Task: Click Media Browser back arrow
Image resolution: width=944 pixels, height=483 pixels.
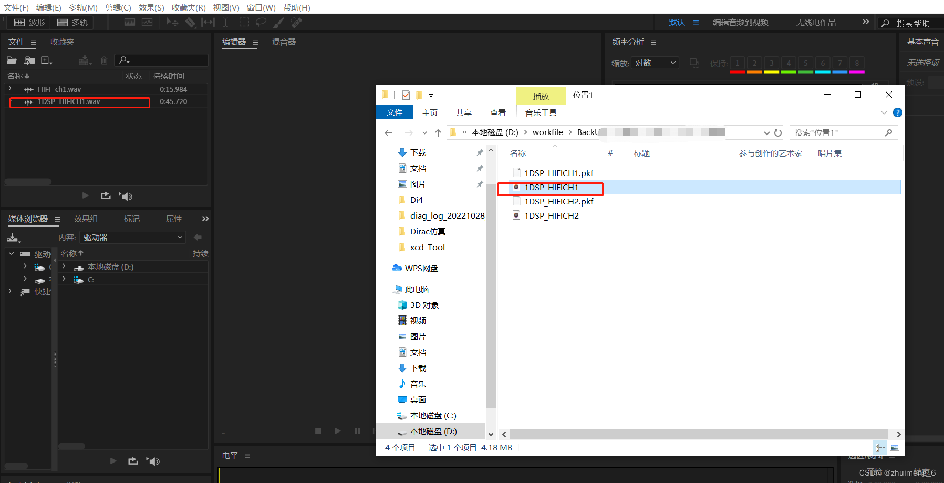Action: 198,237
